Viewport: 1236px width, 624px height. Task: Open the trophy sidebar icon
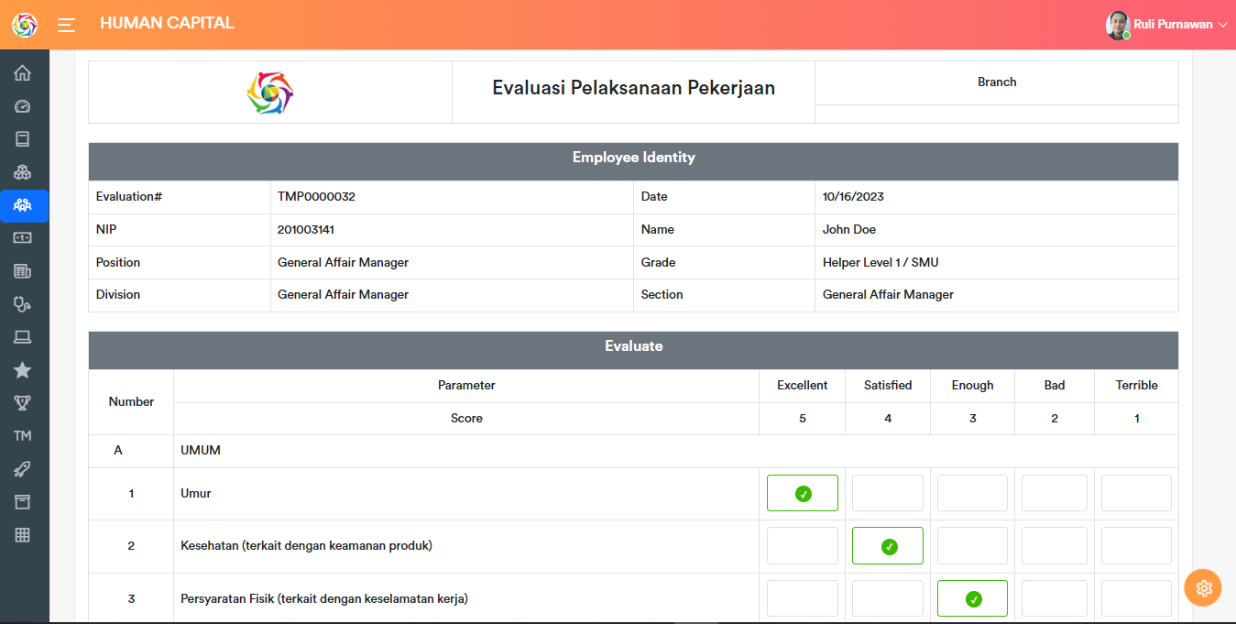click(23, 403)
